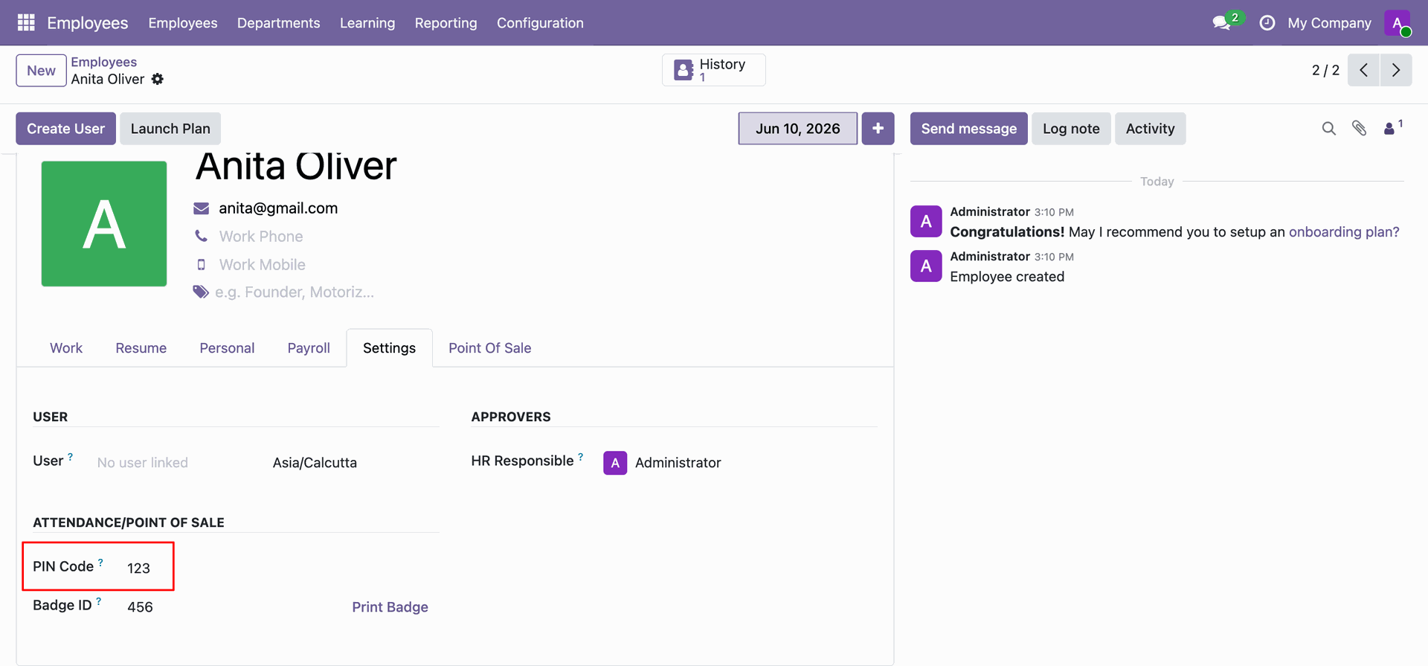Screen dimensions: 1428x666
Task: Search messages in the chatter
Action: (1328, 129)
